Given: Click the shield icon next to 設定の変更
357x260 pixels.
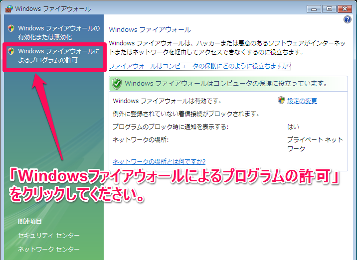Looking at the screenshot, I should (281, 100).
